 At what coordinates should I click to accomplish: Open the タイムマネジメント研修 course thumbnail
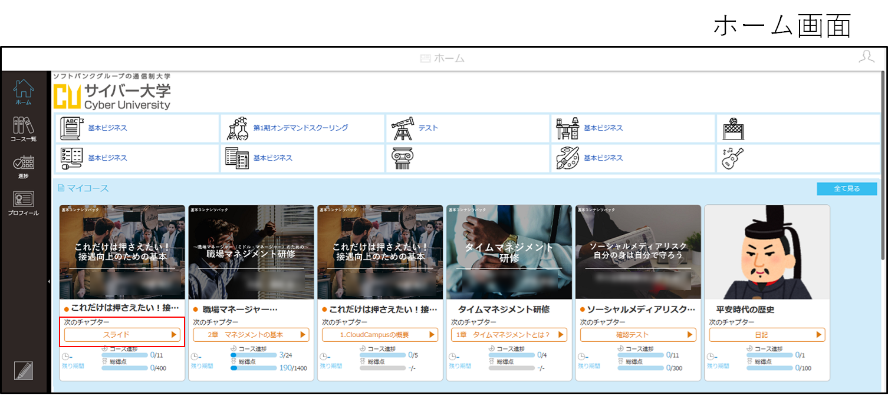coord(509,252)
